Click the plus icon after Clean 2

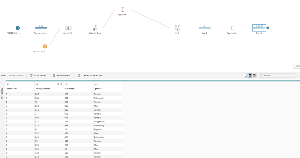(267, 28)
